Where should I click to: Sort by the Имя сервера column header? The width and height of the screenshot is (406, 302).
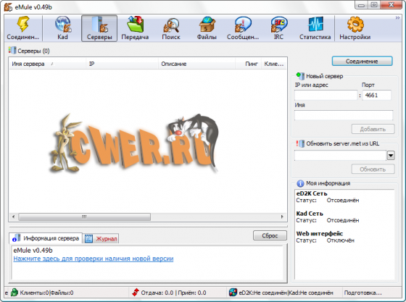(47, 64)
